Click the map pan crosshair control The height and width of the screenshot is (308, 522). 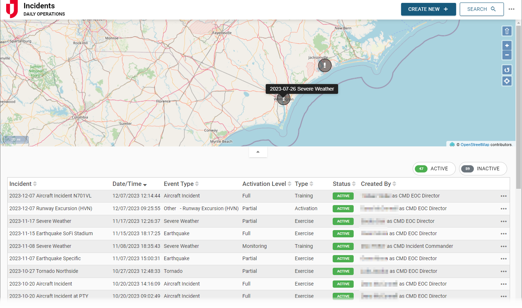coord(507,81)
